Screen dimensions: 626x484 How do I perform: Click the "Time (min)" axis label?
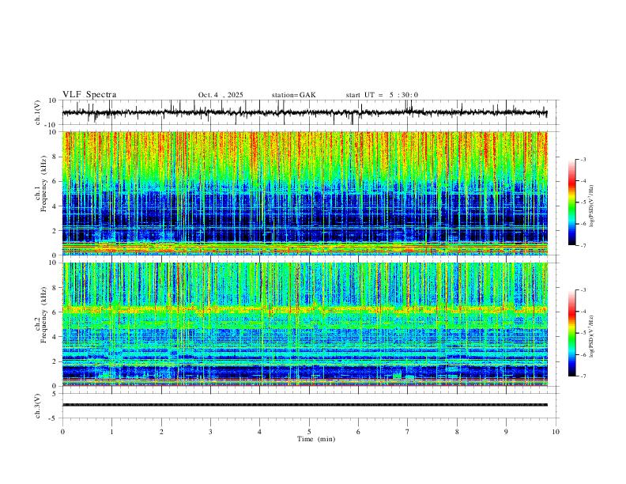tap(316, 439)
